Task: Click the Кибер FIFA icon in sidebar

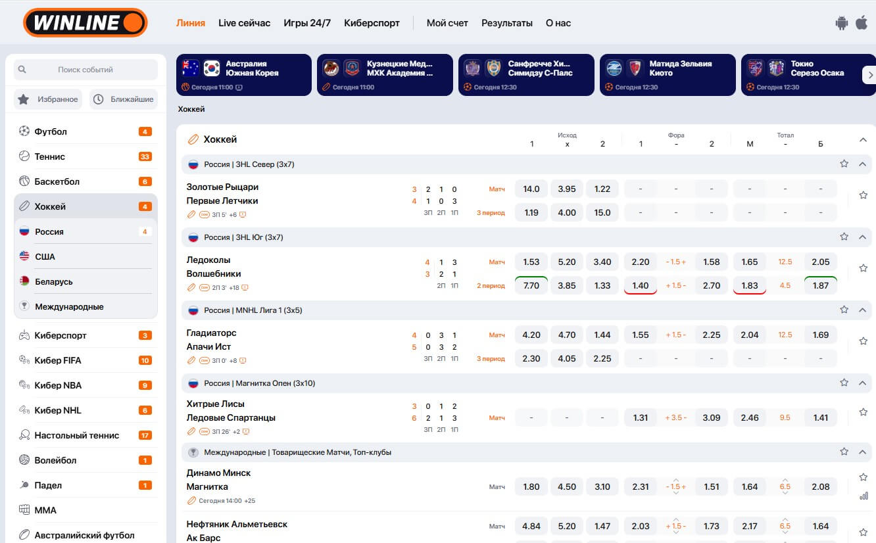Action: click(x=24, y=360)
